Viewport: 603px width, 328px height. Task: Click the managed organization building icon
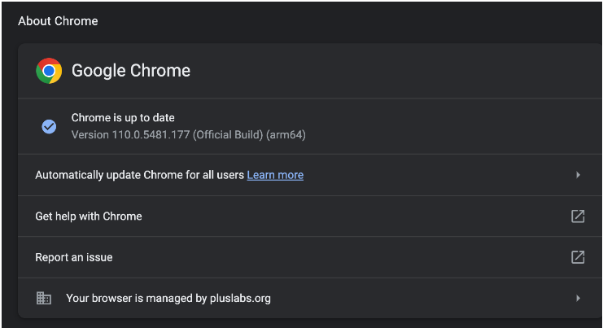pyautogui.click(x=44, y=299)
